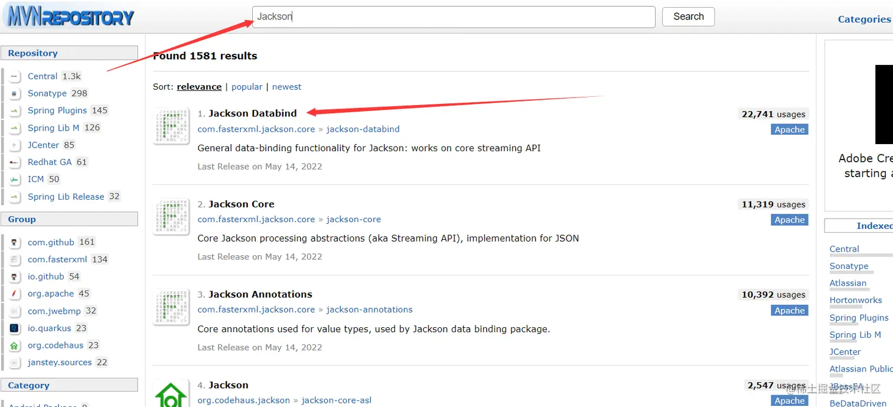Click the 22,741 usages badge
The image size is (893, 407).
(x=773, y=115)
